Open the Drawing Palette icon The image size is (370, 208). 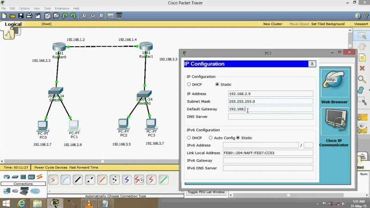[x=110, y=16]
